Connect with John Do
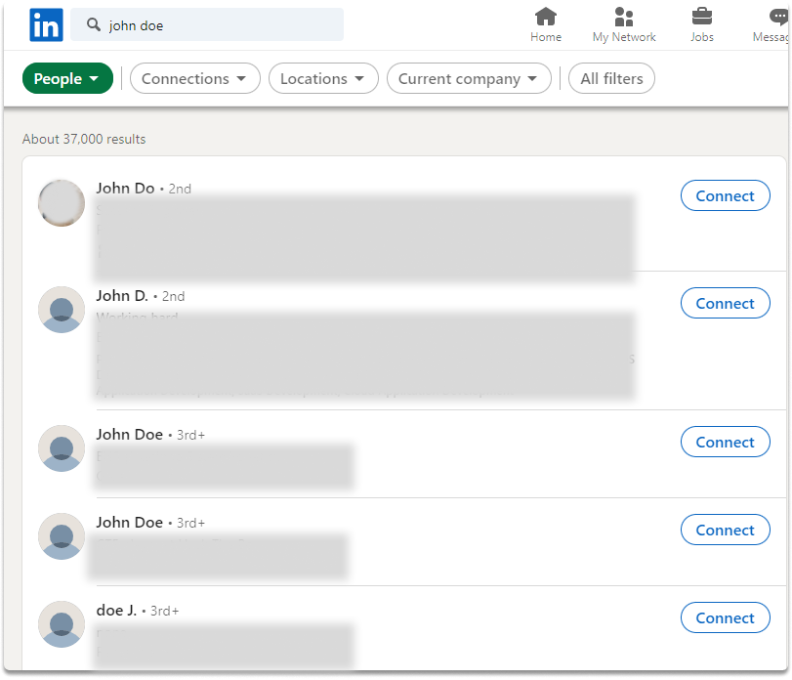 coord(725,195)
